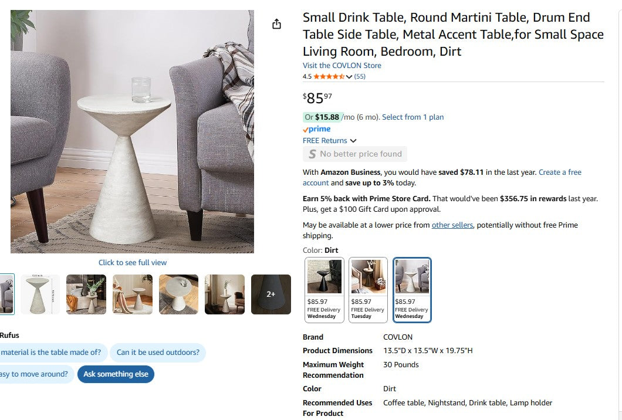Open the '2+' more images thumbnail

coord(271,294)
